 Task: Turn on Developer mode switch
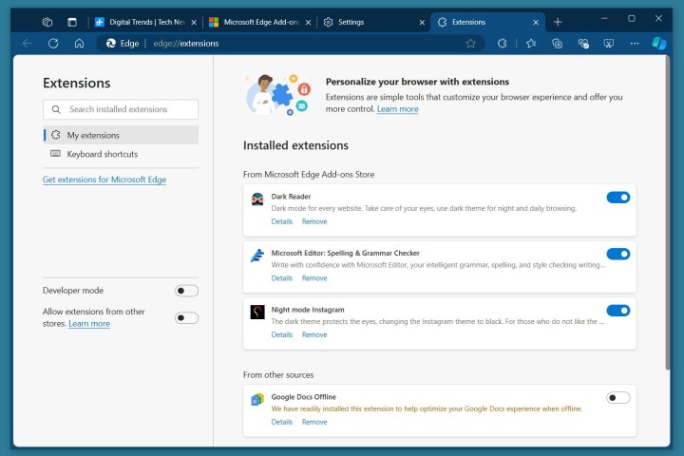(x=186, y=291)
